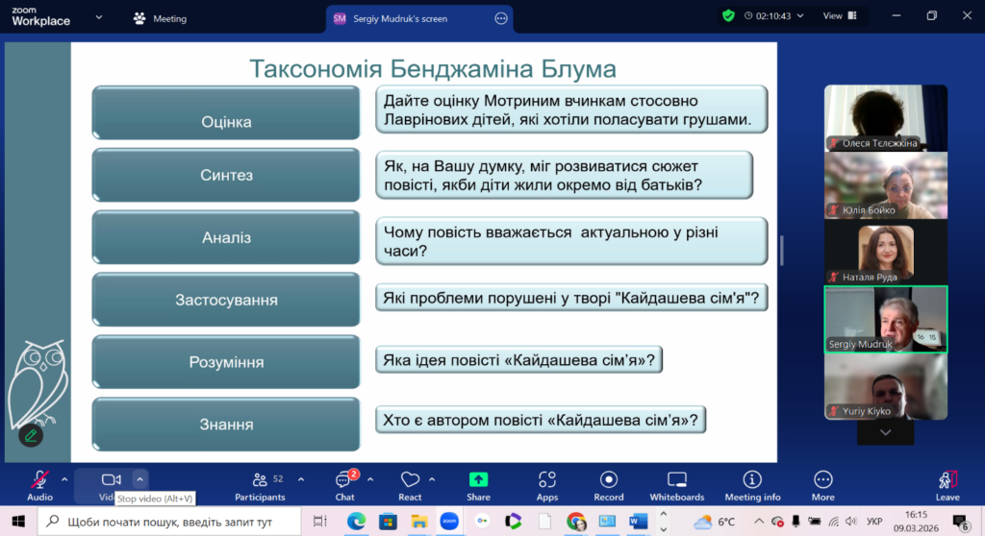Click the green encryption shield icon
Viewport: 985px width, 536px height.
[728, 16]
